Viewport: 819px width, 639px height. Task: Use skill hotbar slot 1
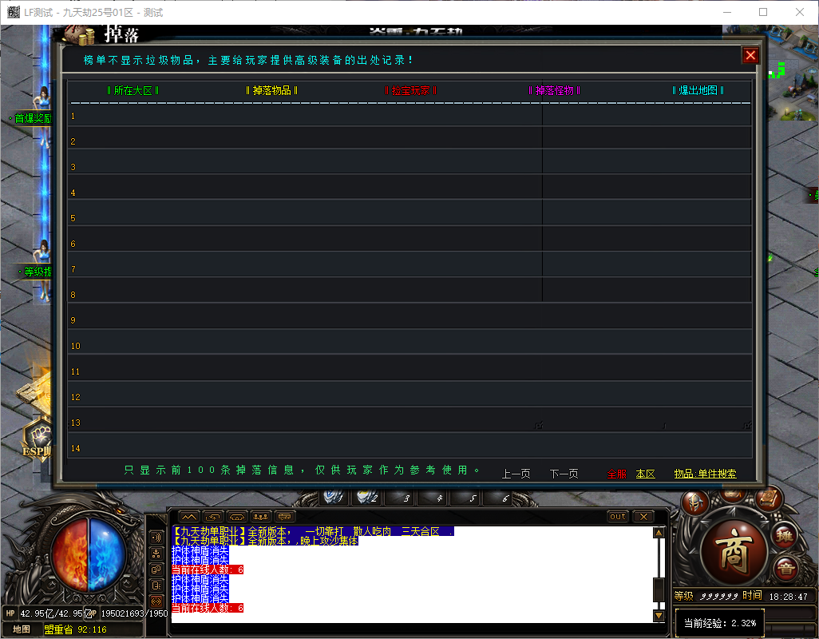tap(334, 498)
